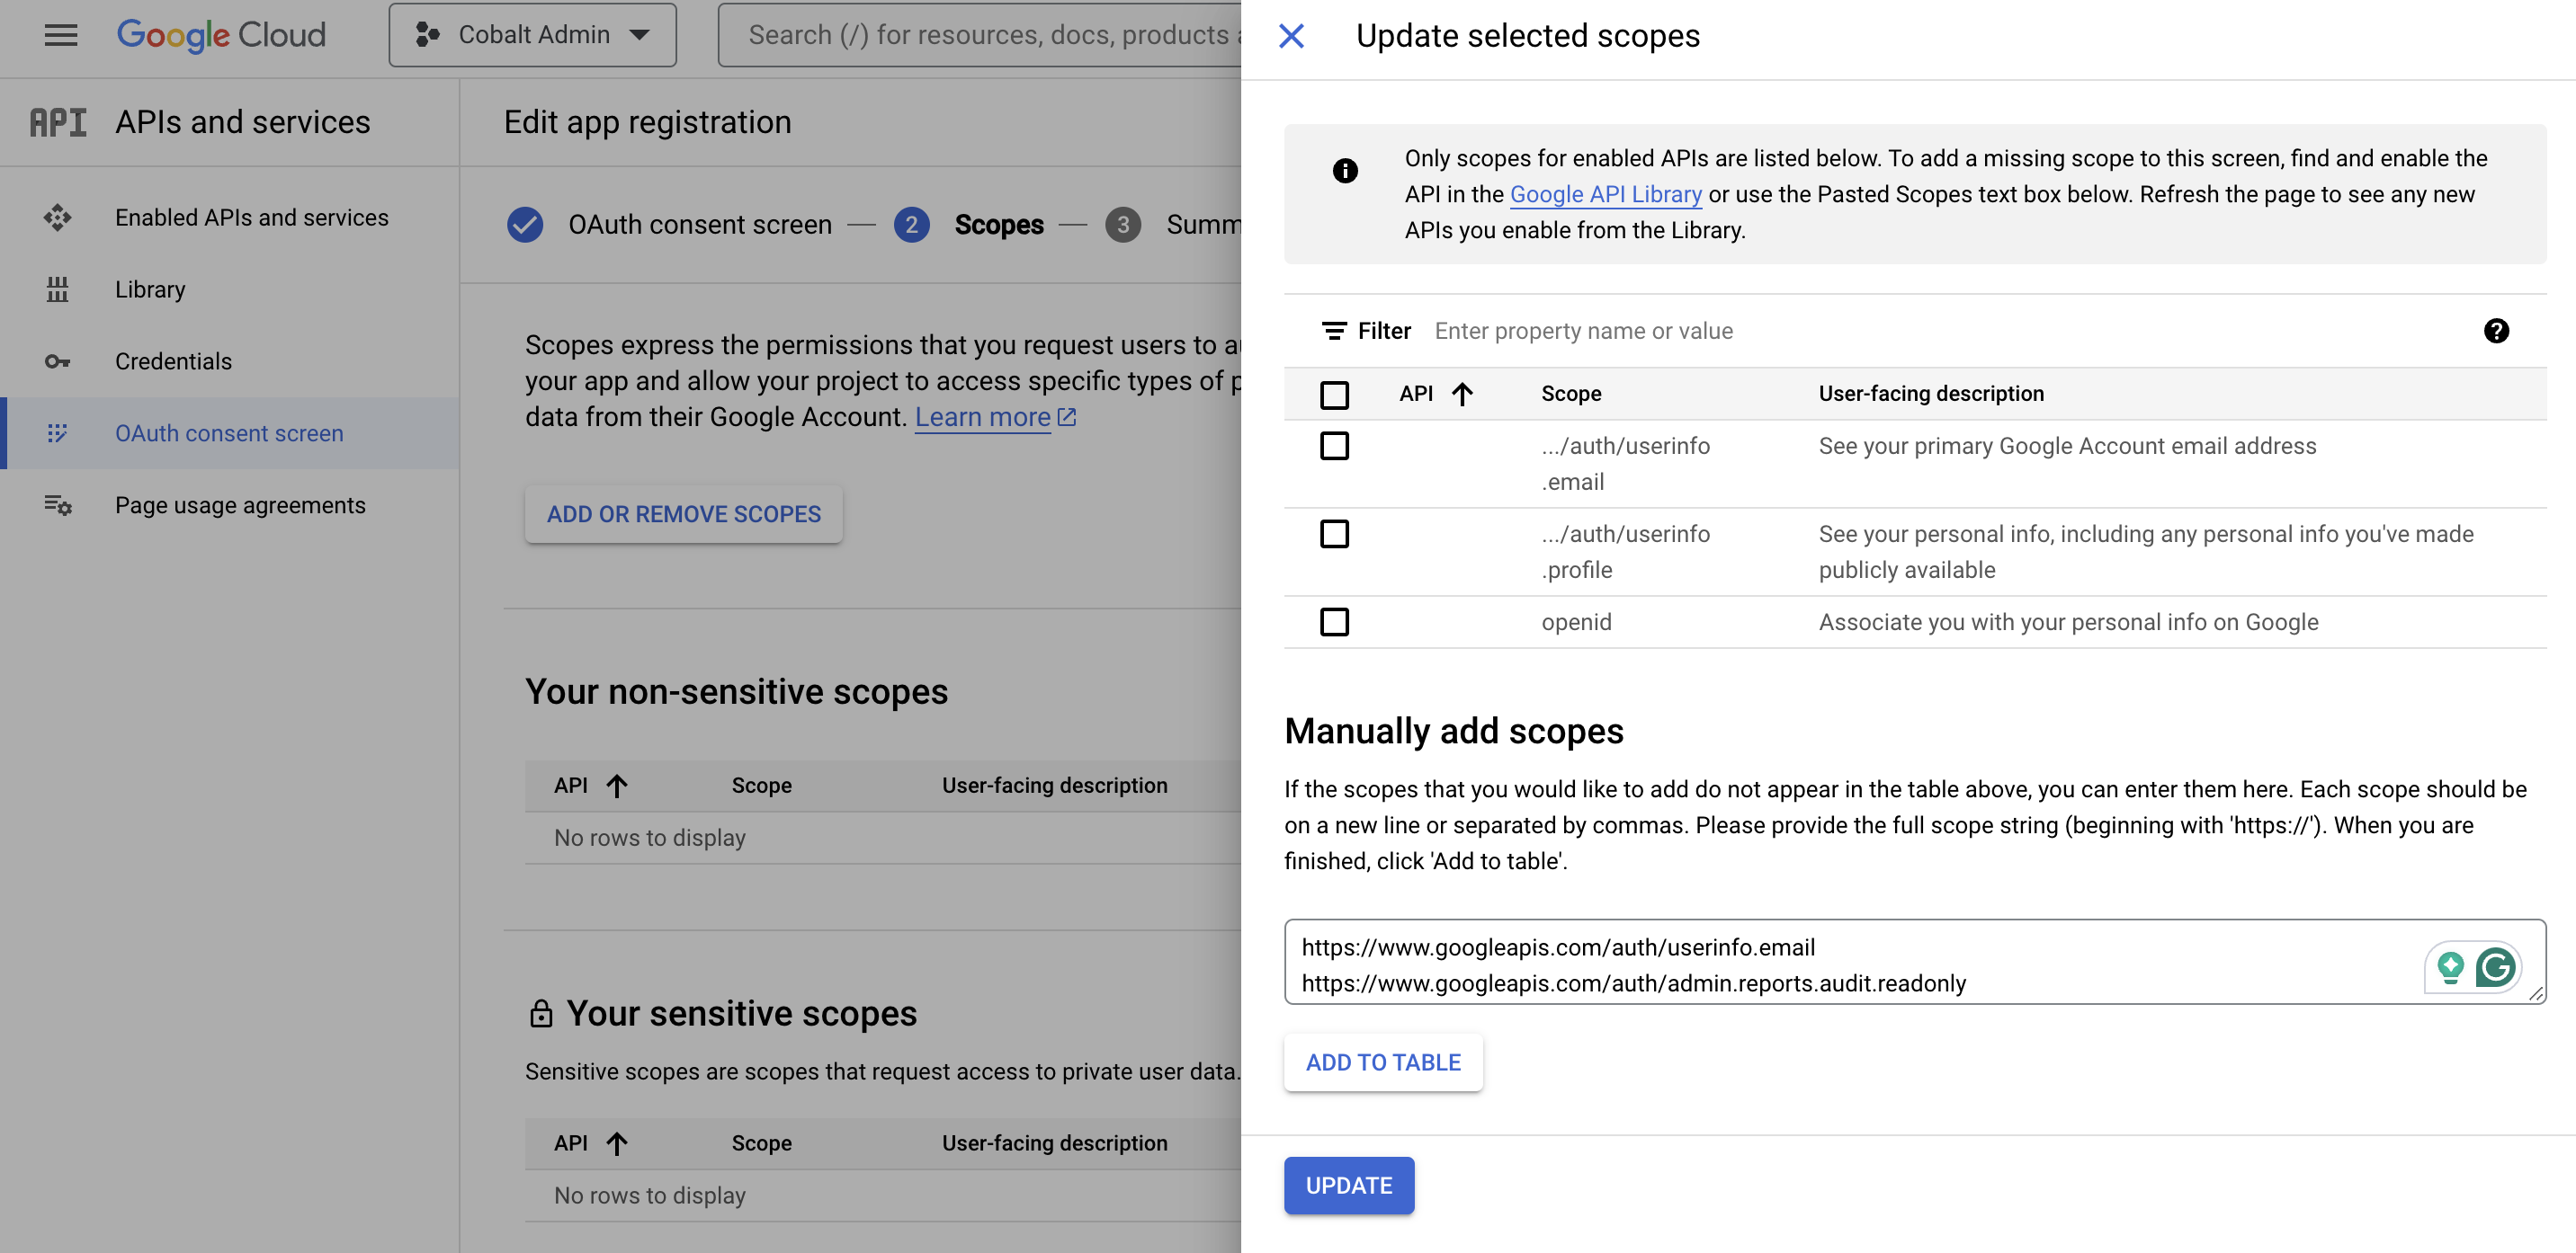The image size is (2576, 1253).
Task: Select the Credentials key icon
Action: 59,360
